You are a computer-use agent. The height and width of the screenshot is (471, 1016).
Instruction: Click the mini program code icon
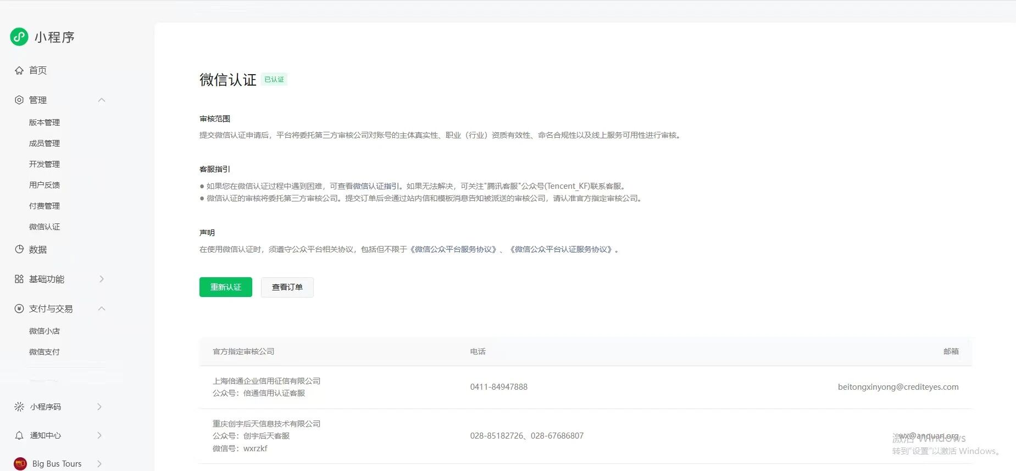point(19,407)
